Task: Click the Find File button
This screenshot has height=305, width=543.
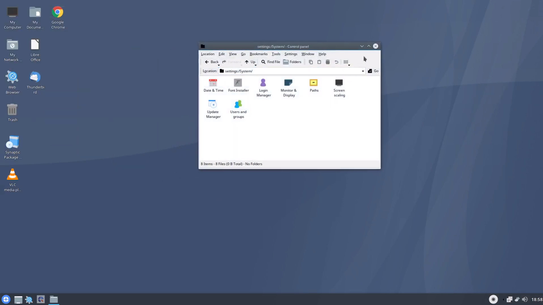Action: click(271, 62)
